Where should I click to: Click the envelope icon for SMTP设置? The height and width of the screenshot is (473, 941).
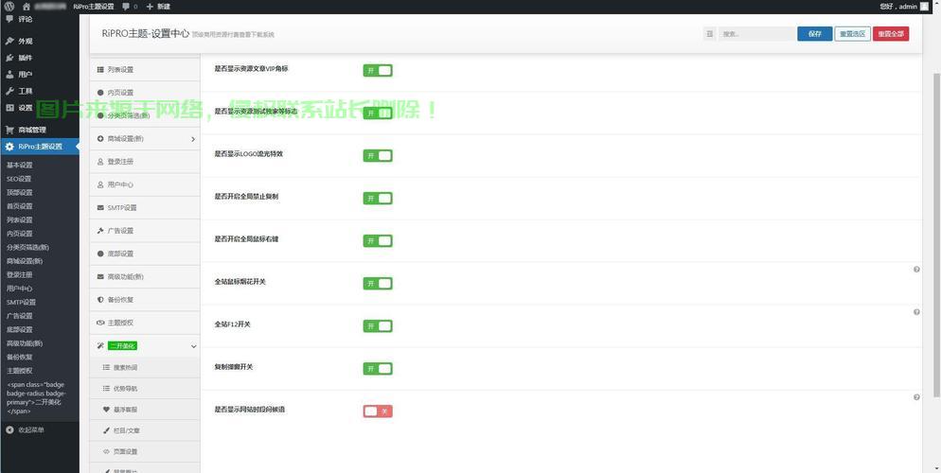click(x=100, y=208)
